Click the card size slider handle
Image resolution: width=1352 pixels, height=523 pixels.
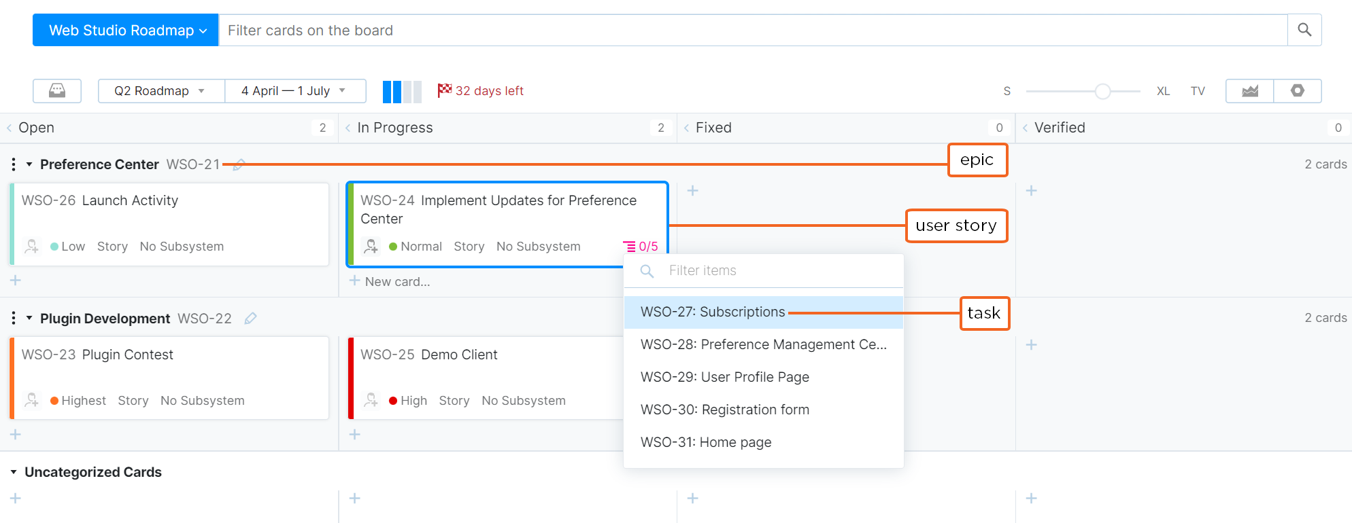(x=1102, y=91)
